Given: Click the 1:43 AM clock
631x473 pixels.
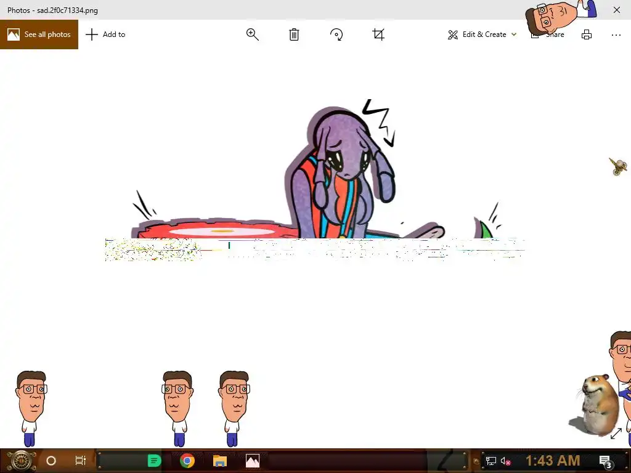Looking at the screenshot, I should click(x=553, y=461).
